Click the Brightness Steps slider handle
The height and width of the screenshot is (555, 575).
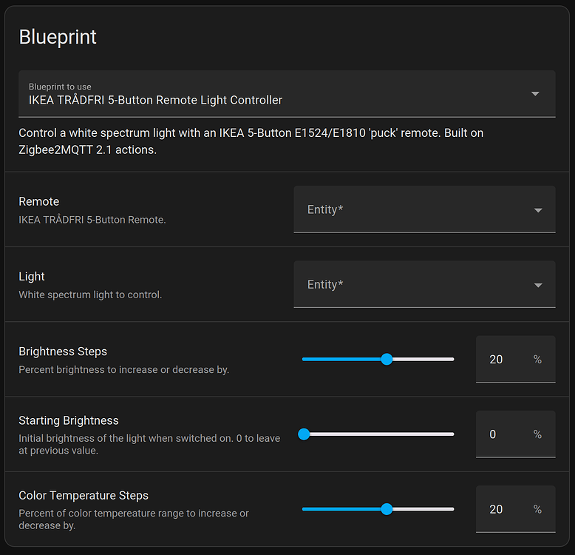point(386,359)
